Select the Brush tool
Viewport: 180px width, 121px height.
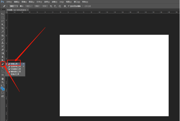(3, 39)
